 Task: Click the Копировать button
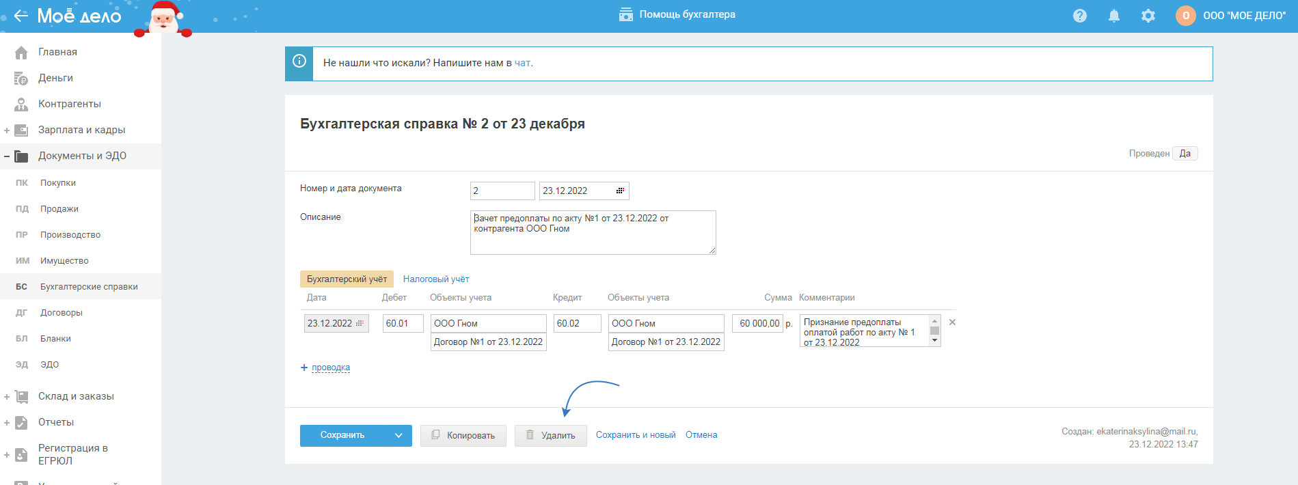(x=463, y=435)
